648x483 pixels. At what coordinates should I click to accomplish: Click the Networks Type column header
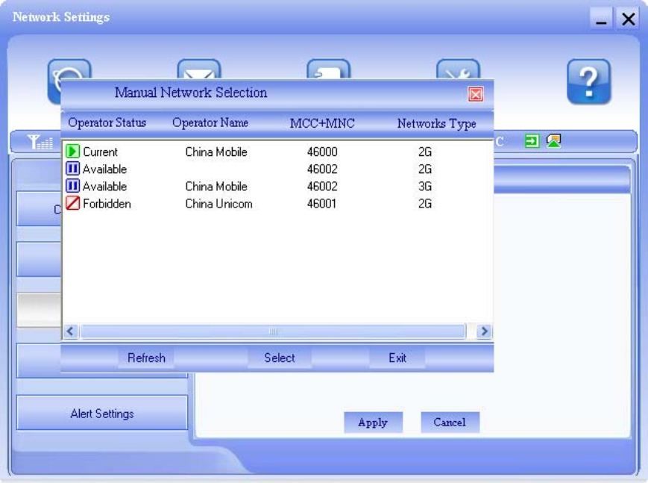(436, 123)
